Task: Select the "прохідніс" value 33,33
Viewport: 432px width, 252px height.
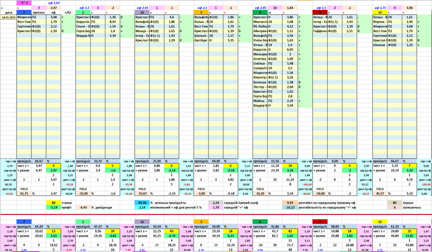Action: coord(98,161)
